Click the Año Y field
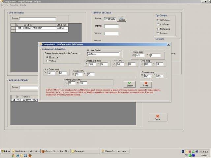211x158 pixels. (x=160, y=64)
